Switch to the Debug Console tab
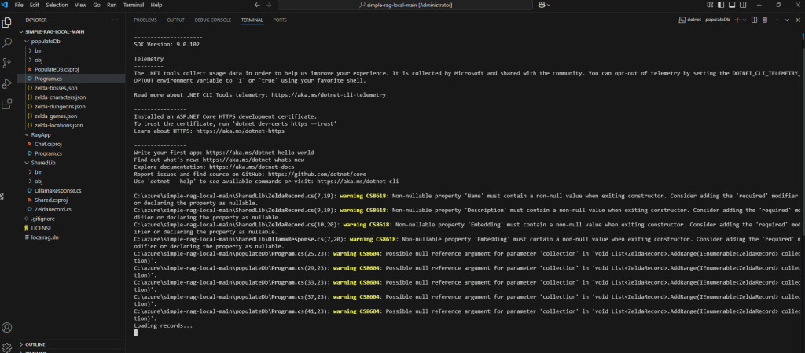The width and height of the screenshot is (805, 353). tap(212, 20)
